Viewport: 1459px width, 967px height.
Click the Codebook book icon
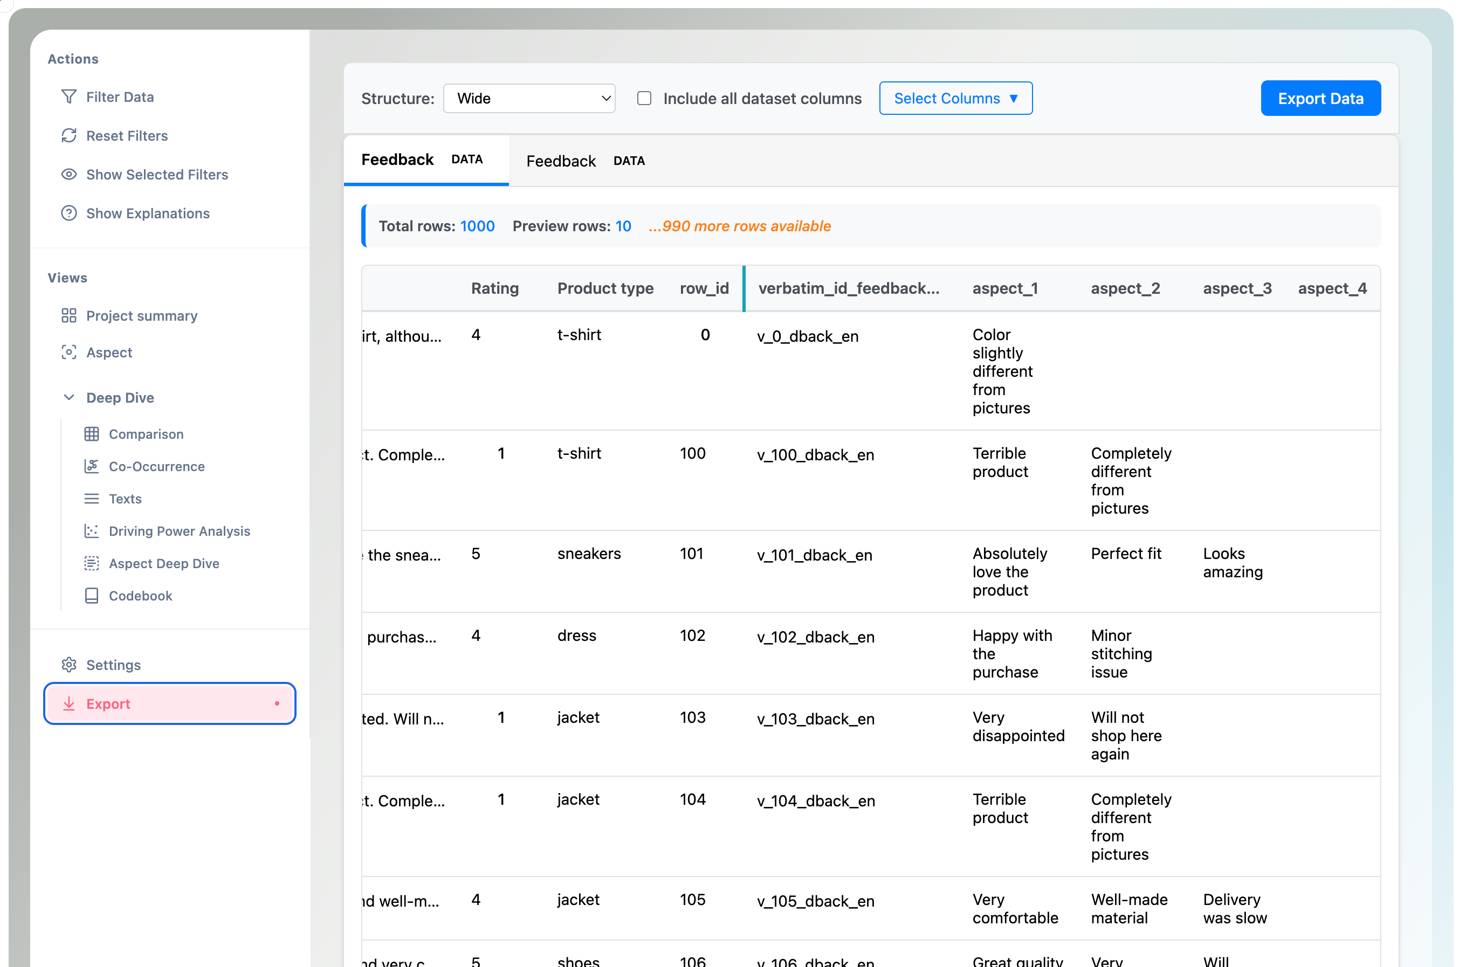point(91,596)
